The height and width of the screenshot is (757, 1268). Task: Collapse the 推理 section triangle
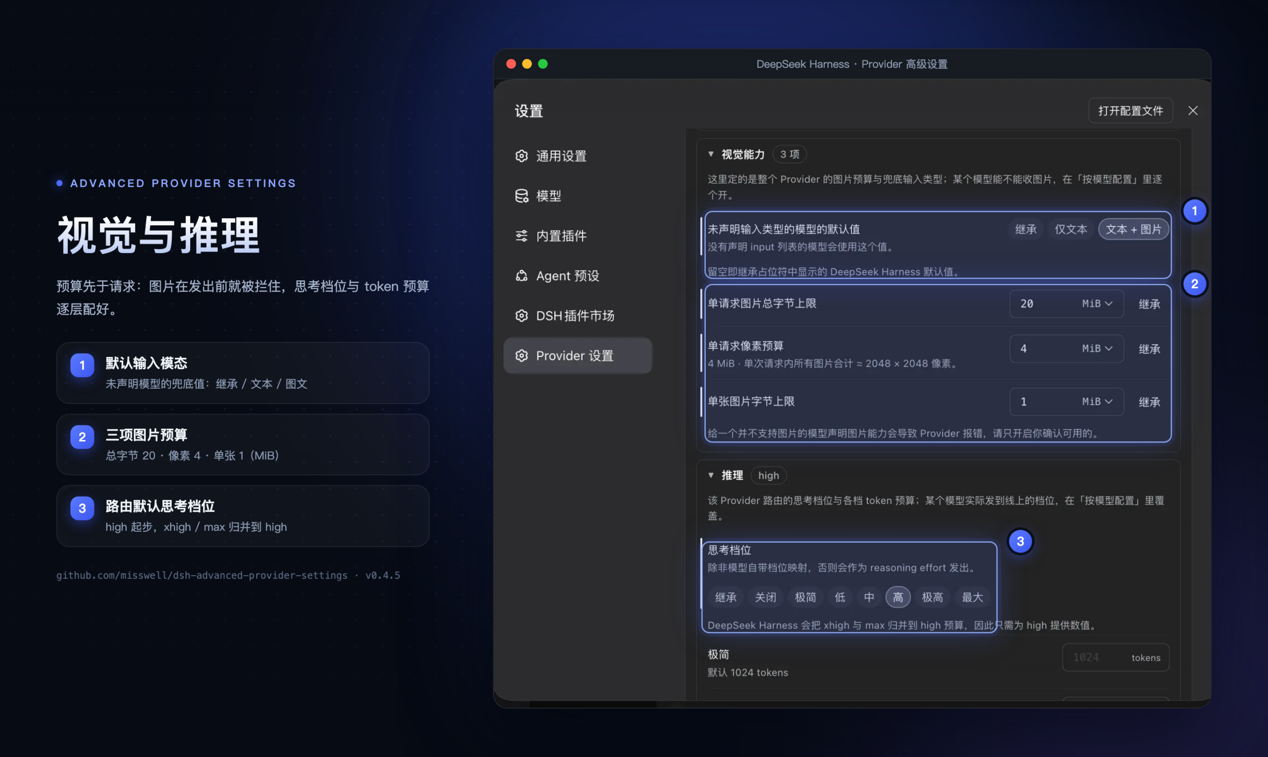coord(710,475)
